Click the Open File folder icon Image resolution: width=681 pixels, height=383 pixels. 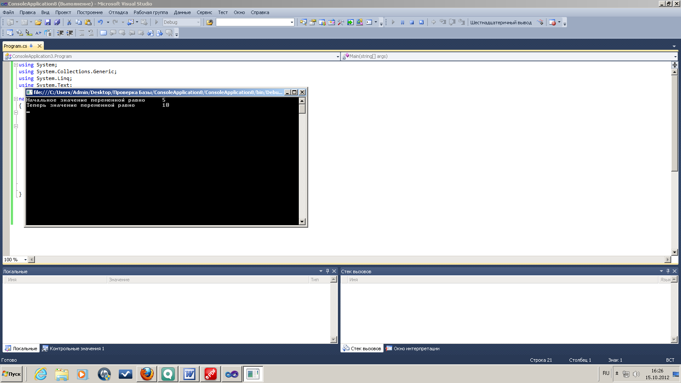pyautogui.click(x=38, y=22)
